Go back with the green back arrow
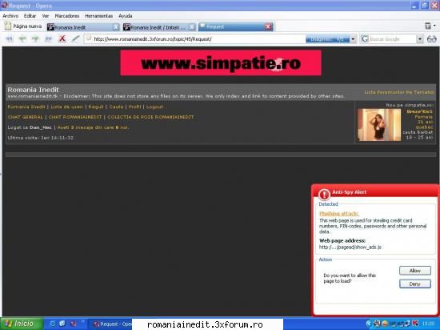 coord(22,39)
